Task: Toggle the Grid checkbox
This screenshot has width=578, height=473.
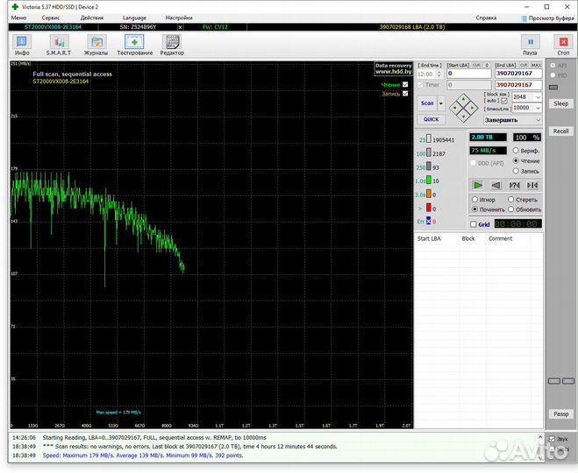Action: point(475,224)
